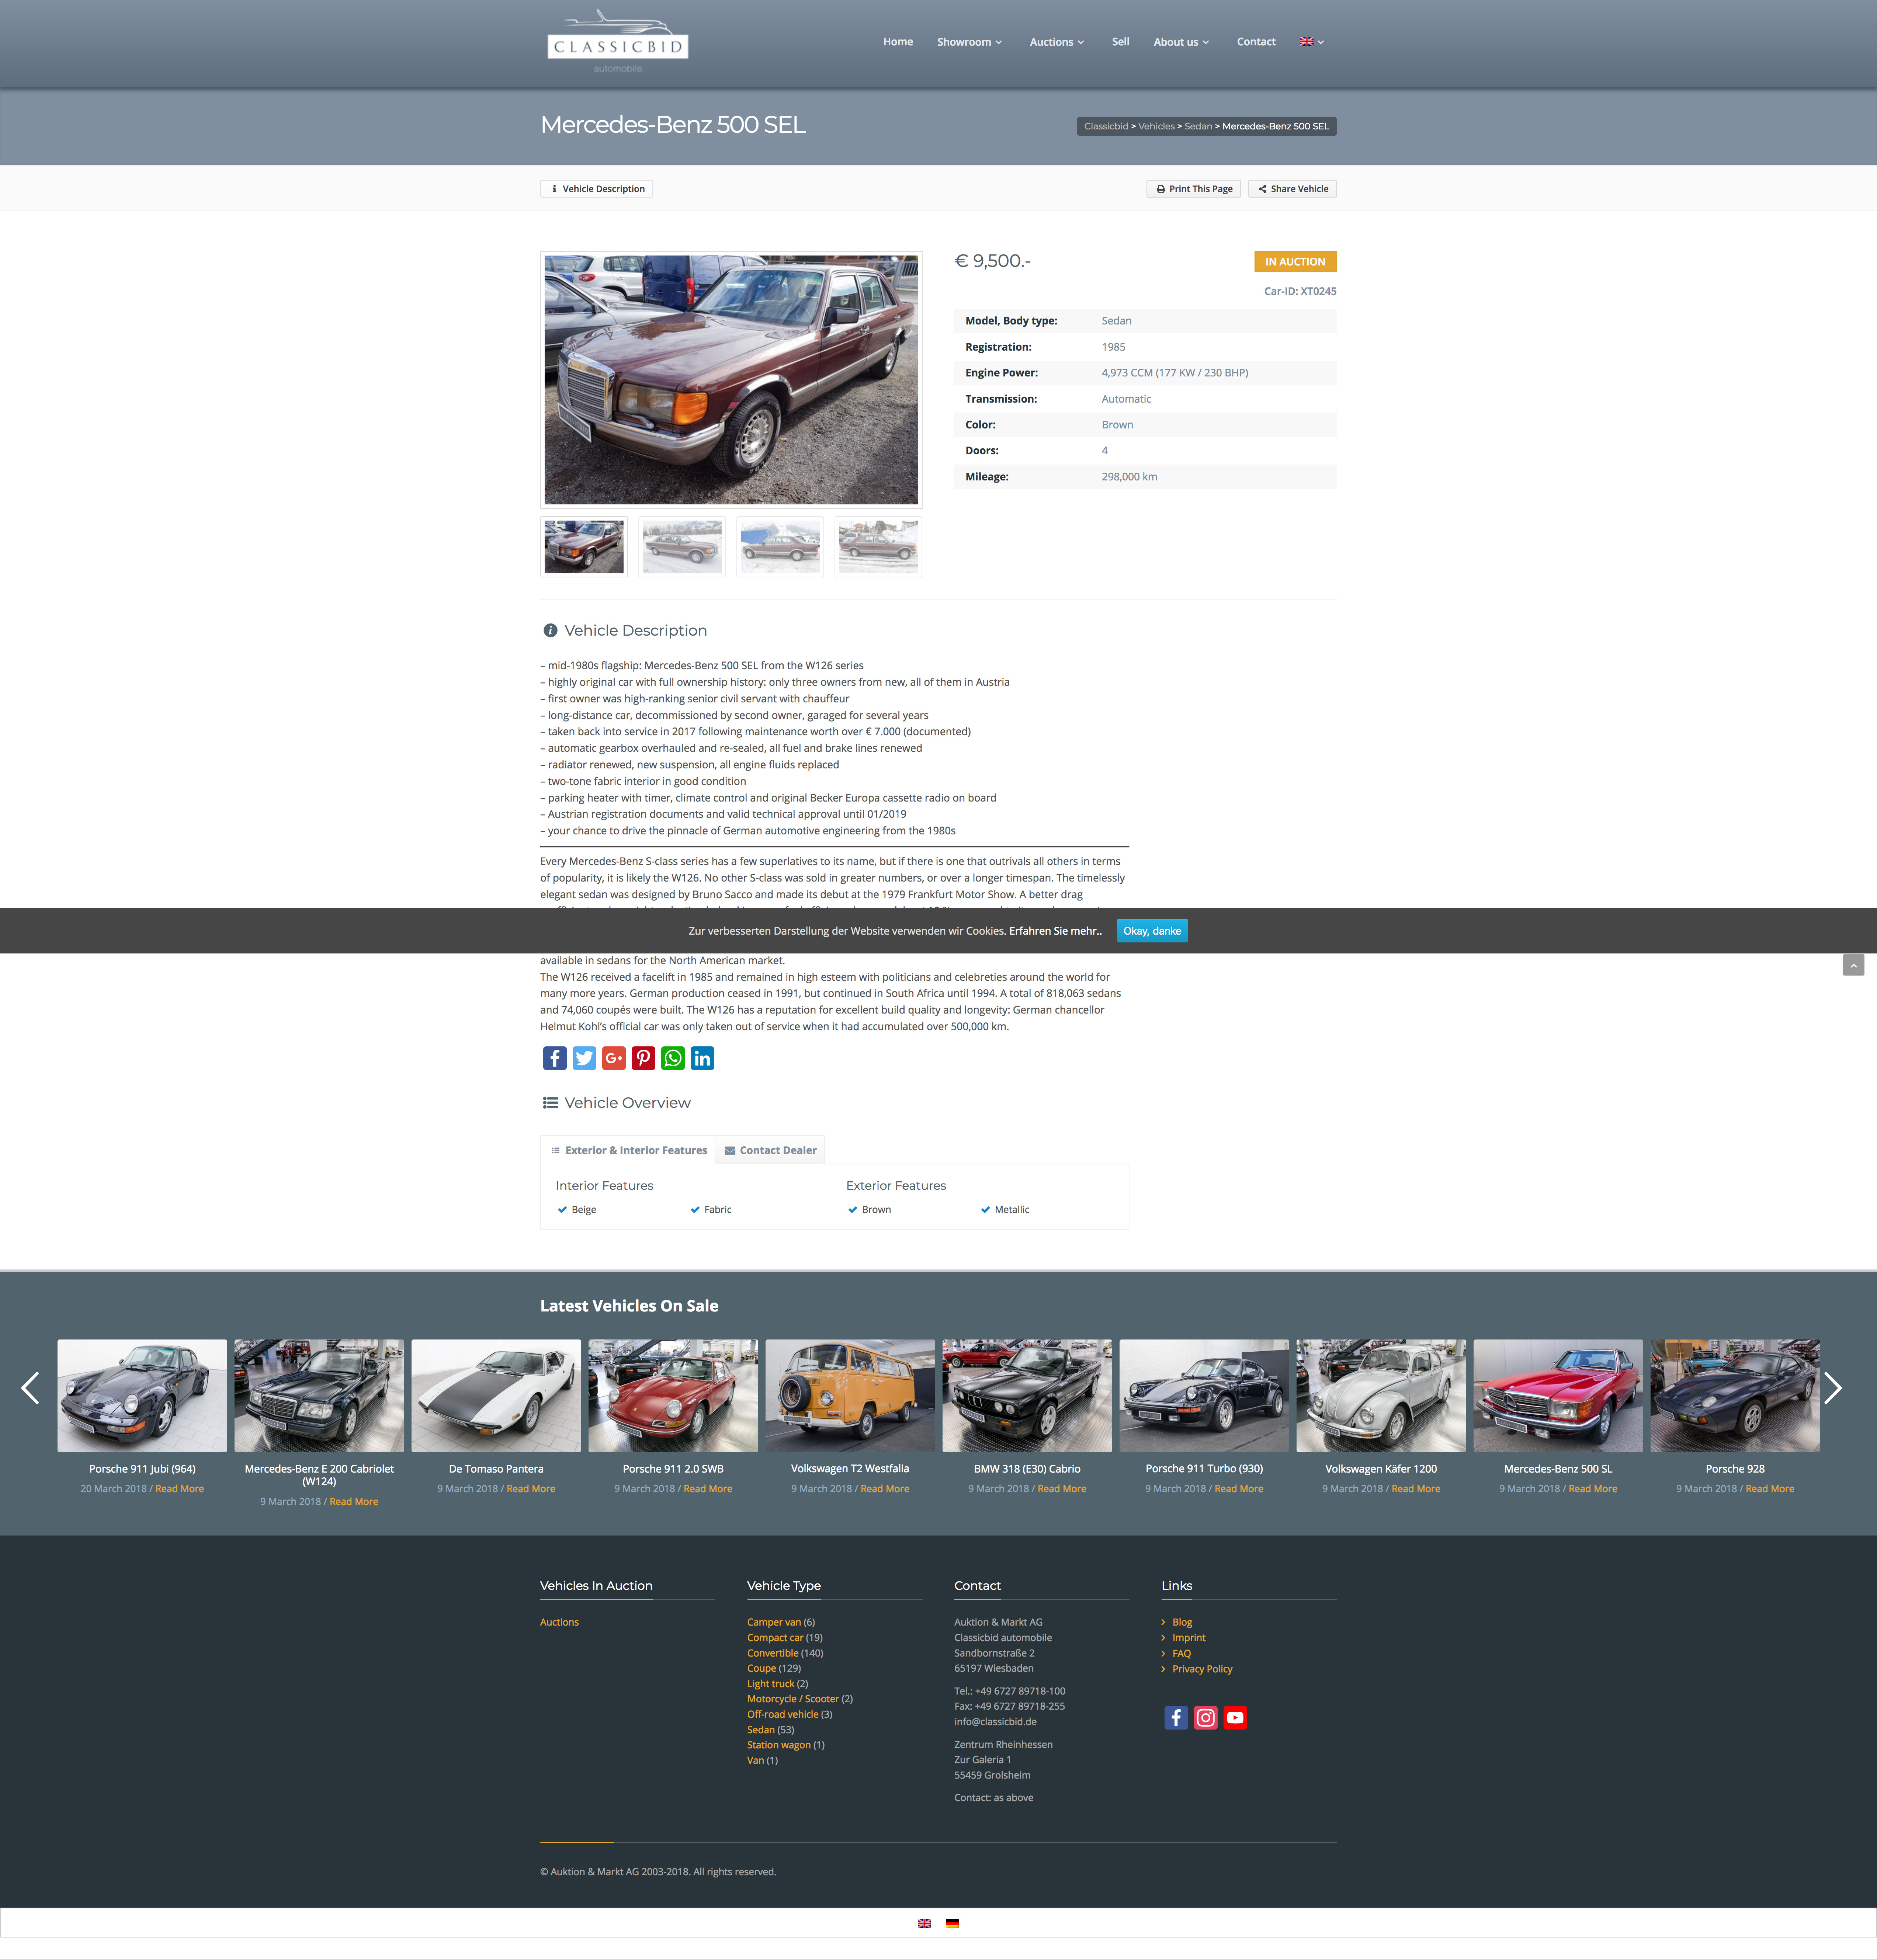Select third gallery thumbnail
This screenshot has height=1960, width=1877.
[780, 547]
